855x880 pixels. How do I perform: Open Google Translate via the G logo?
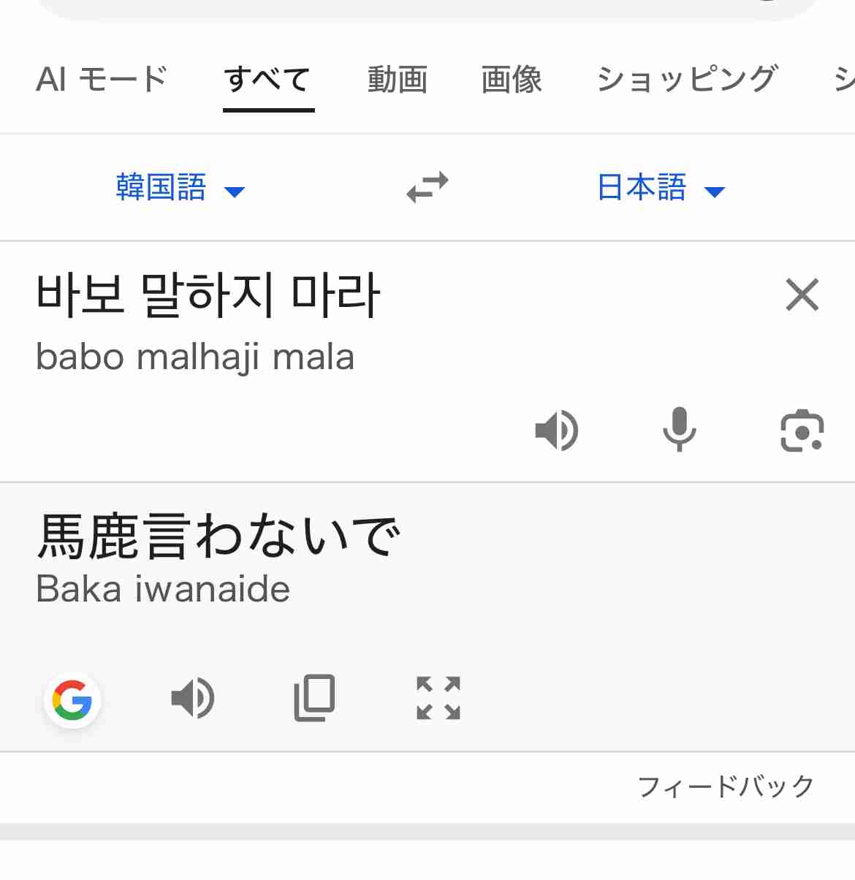pos(72,700)
